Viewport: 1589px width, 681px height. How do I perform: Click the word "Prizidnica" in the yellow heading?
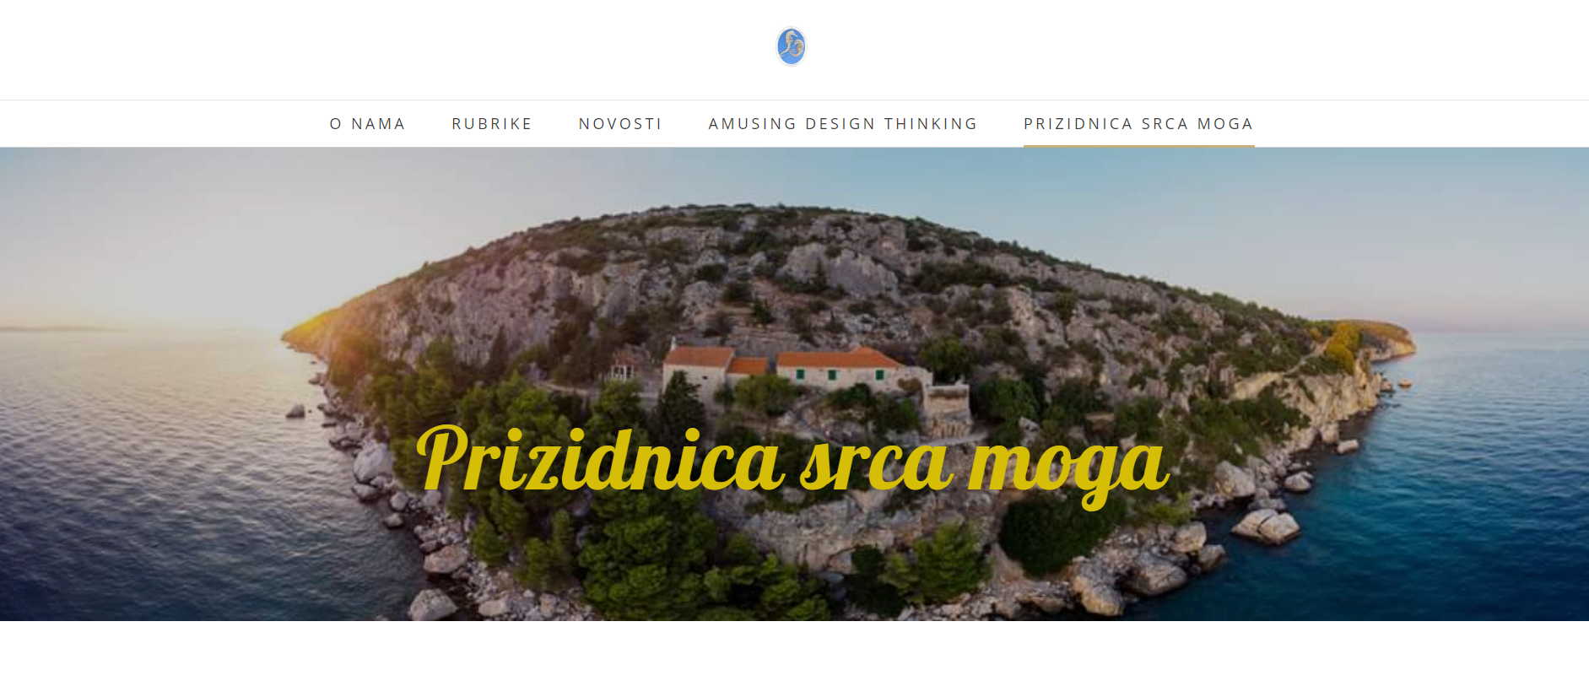(x=600, y=459)
